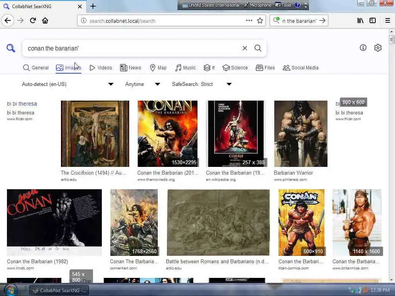395x296 pixels.
Task: Bookmark this page with the star icon
Action: click(x=260, y=21)
